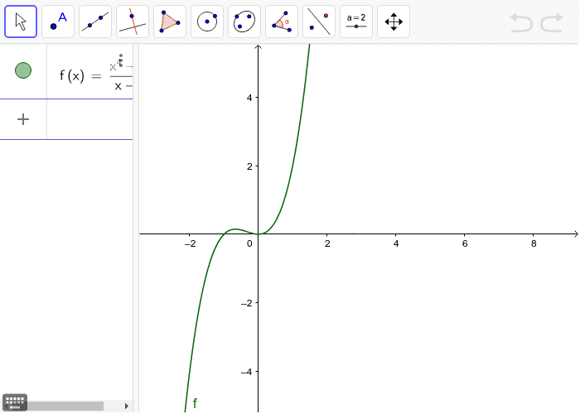Screen dimensions: 580x414
Task: Click the y-axis label –4
Action: click(x=247, y=372)
